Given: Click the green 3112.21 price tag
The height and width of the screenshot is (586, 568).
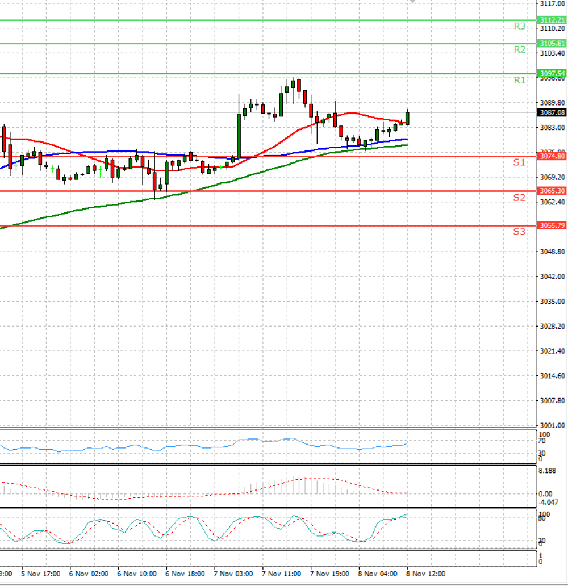Looking at the screenshot, I should pyautogui.click(x=552, y=20).
